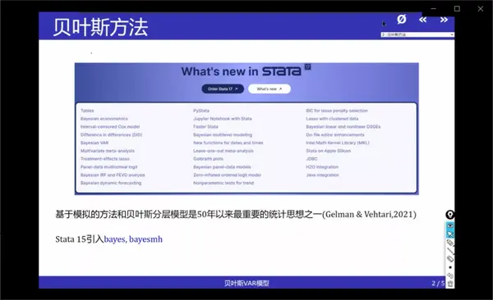This screenshot has width=493, height=300.
Task: Click the white What's new button
Action: pos(270,89)
